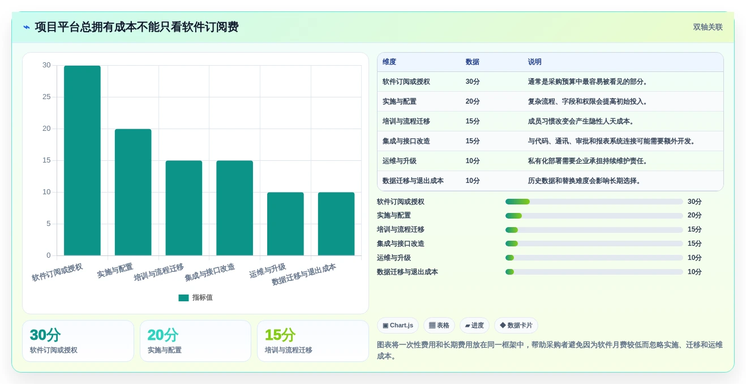This screenshot has width=746, height=384.
Task: Click the 数据 column header
Action: (x=473, y=62)
